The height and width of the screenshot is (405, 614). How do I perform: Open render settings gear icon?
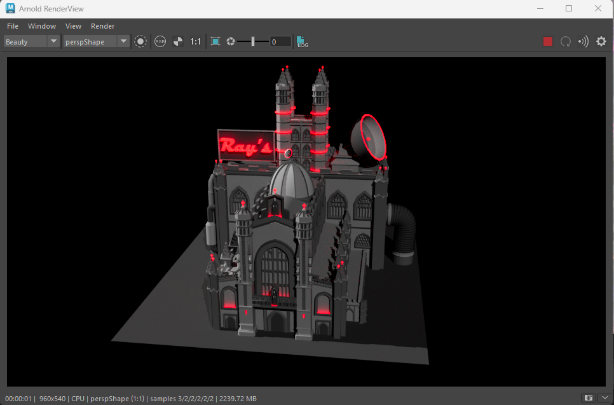tap(601, 41)
